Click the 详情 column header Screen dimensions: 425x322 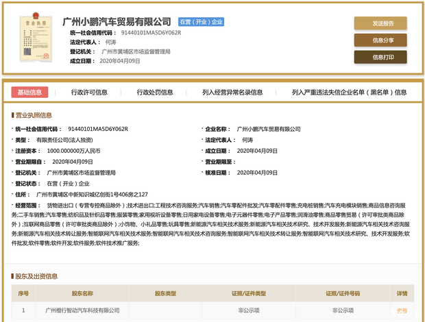tap(402, 294)
